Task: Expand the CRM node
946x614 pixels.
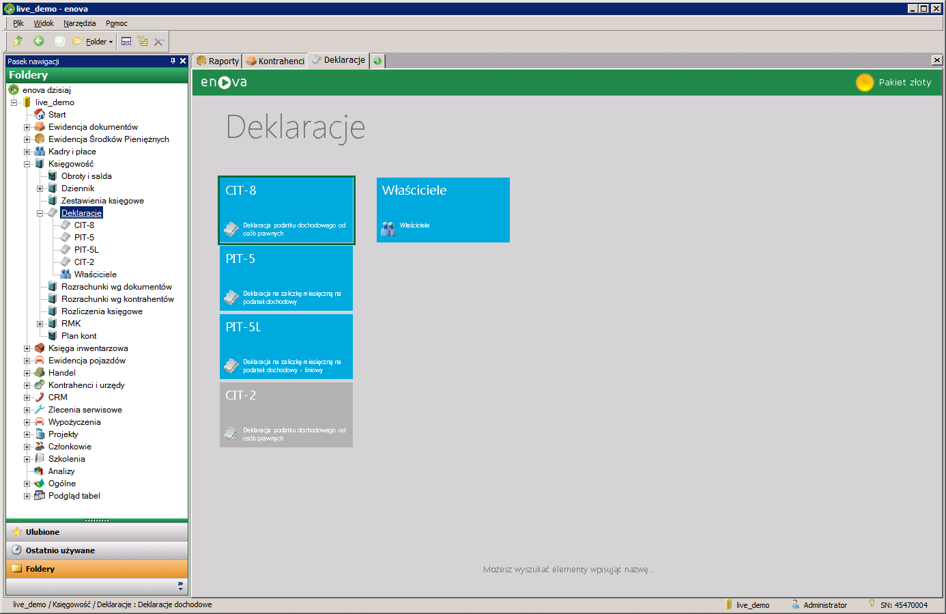Action: [27, 397]
